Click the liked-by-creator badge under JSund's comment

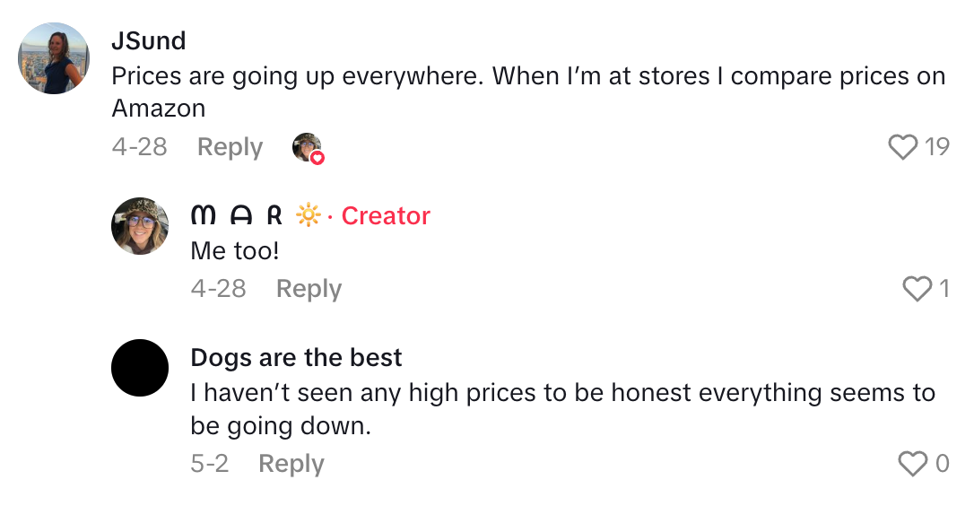(x=308, y=148)
